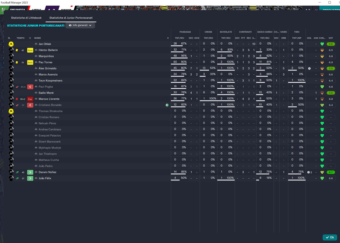Screen dimensions: 340x243
Task: Click Jan Oblak 7.0 rating badge
Action: (x=331, y=44)
